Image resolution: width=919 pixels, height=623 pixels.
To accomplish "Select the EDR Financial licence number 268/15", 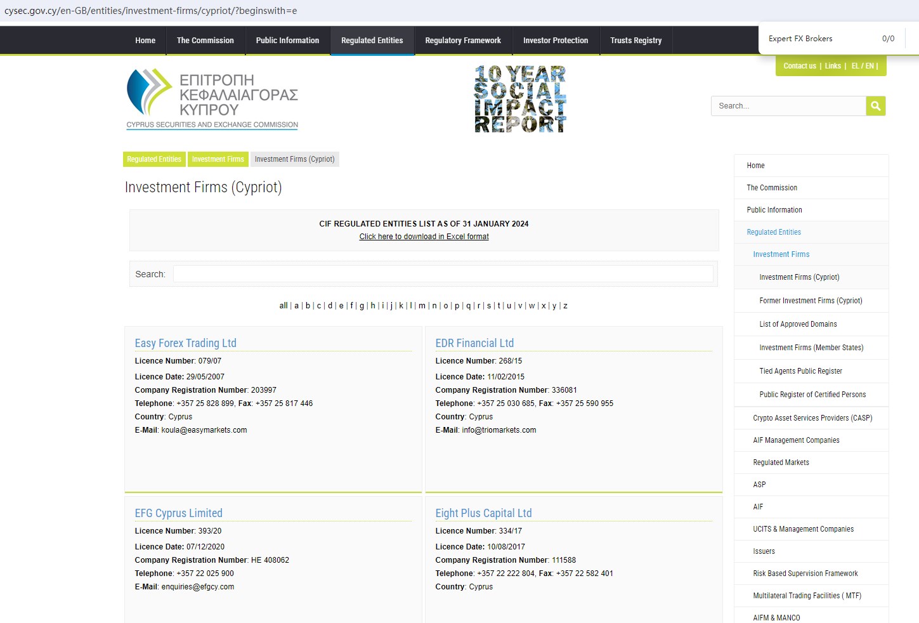I will pyautogui.click(x=511, y=361).
